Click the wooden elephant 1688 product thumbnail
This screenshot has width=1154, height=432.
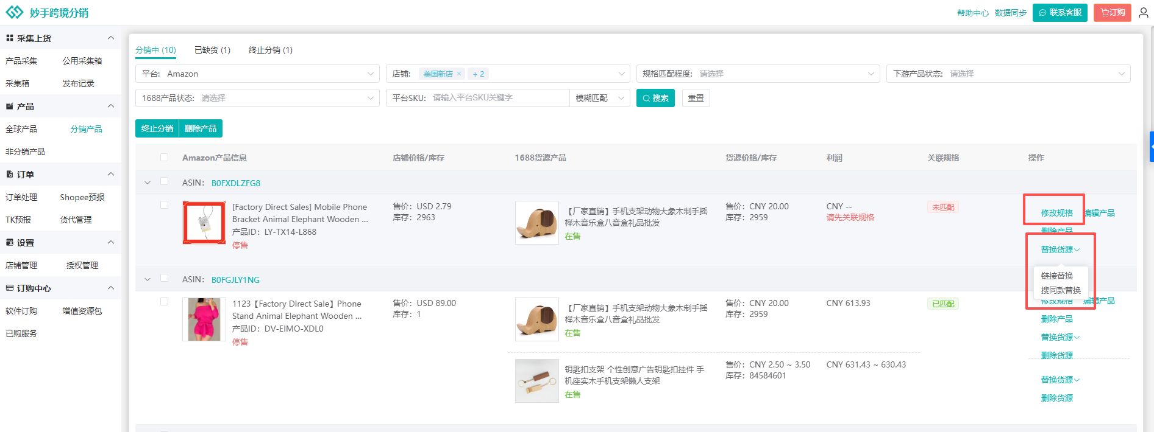pos(536,223)
